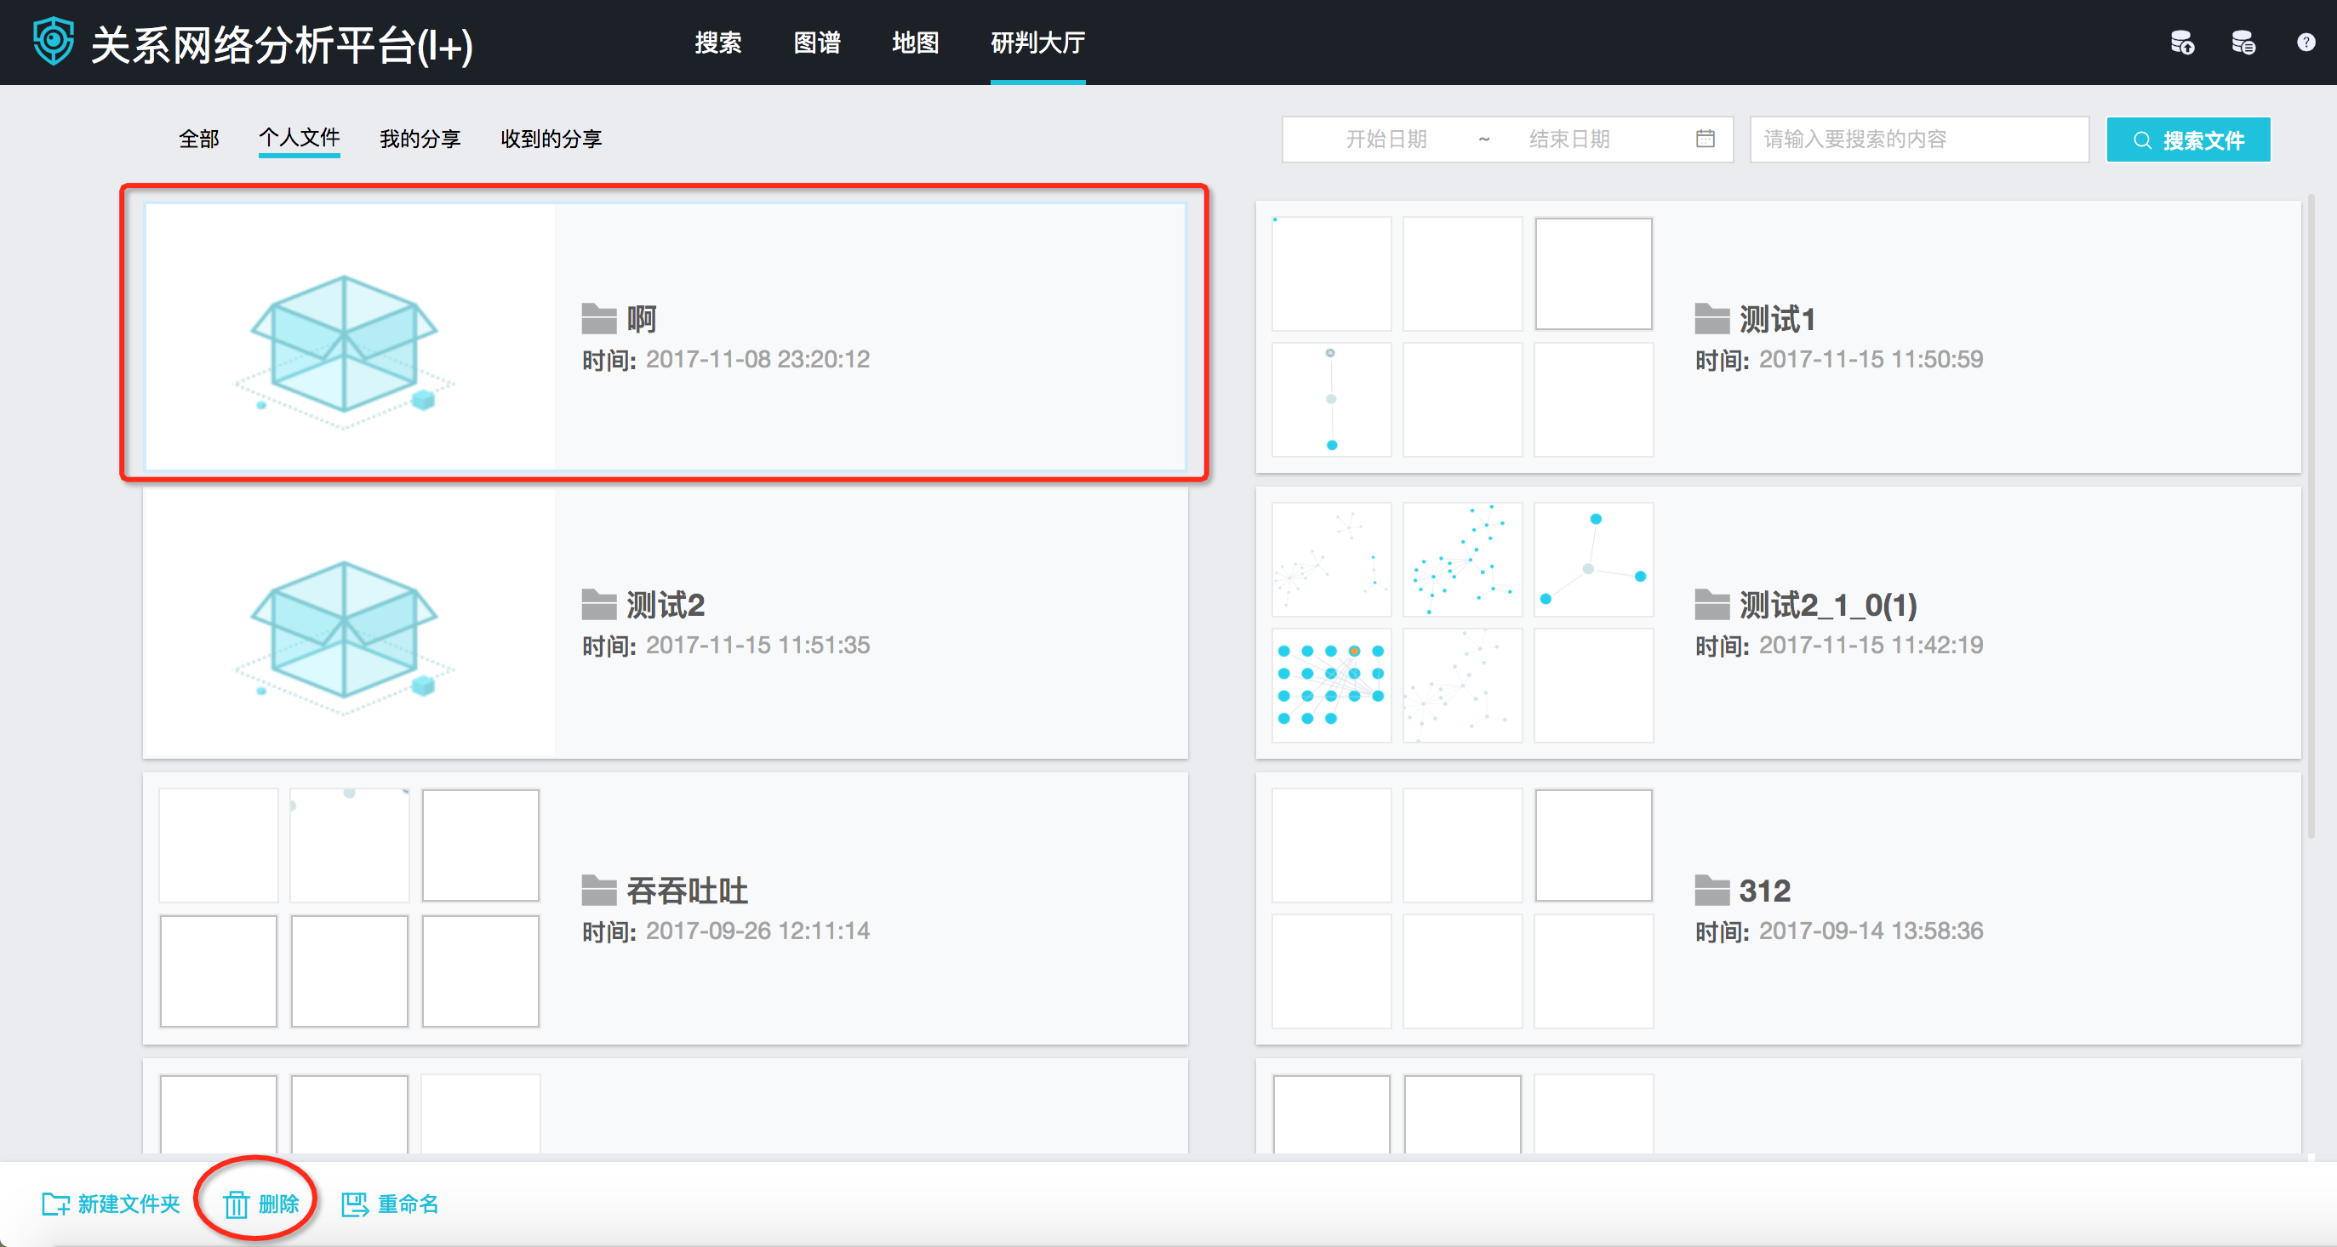Open the database add icon in header
This screenshot has height=1247, width=2337.
(2182, 43)
